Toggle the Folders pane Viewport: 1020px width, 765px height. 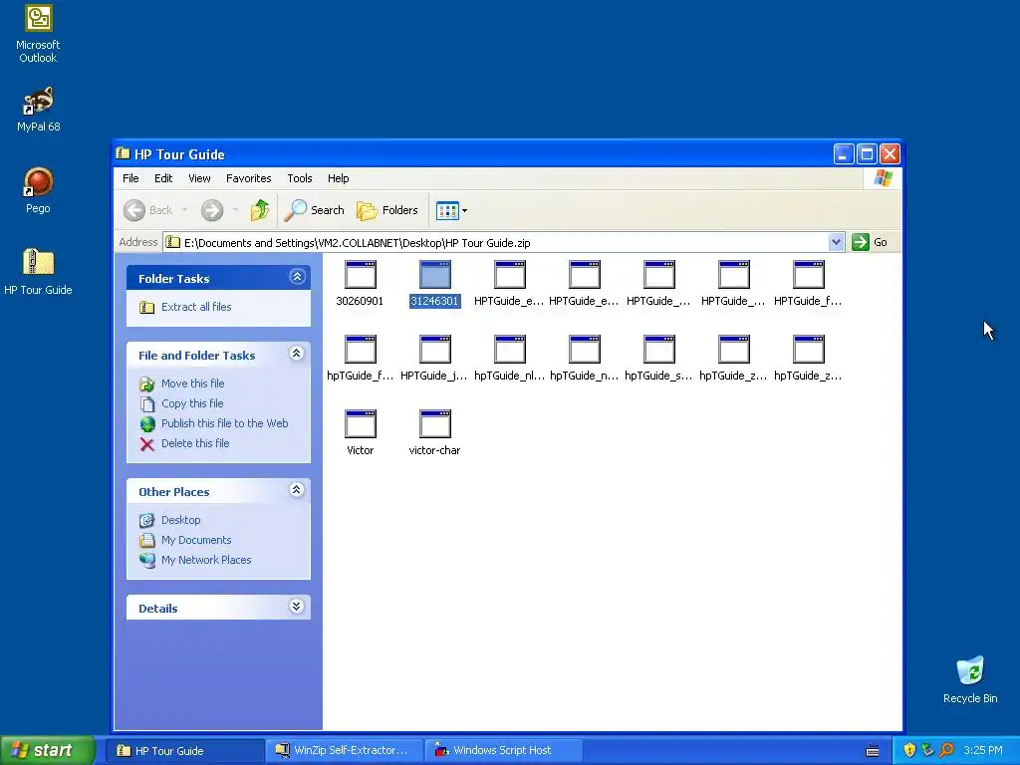coord(387,210)
